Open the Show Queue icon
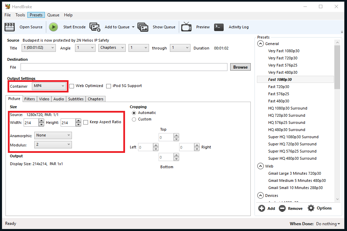The width and height of the screenshot is (347, 231). [143, 27]
